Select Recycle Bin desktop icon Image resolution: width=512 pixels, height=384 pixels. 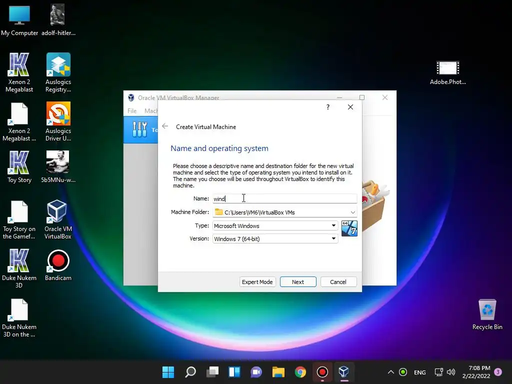point(487,314)
